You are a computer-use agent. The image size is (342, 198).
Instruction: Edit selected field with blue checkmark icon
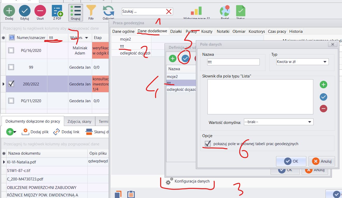point(185,58)
